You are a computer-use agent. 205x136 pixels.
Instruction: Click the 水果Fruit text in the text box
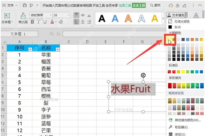(131, 89)
